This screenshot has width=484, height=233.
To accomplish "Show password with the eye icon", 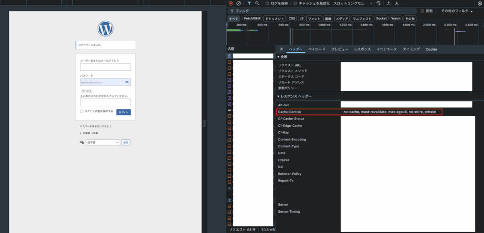I will [x=127, y=82].
